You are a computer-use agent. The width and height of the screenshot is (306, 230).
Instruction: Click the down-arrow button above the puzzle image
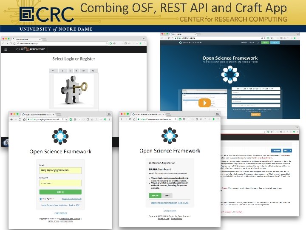tap(76, 71)
